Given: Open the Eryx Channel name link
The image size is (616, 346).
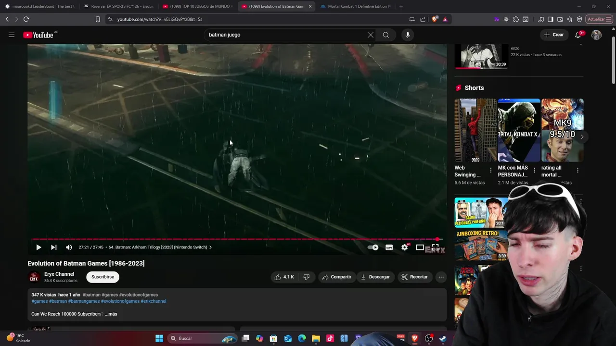Looking at the screenshot, I should pos(59,274).
